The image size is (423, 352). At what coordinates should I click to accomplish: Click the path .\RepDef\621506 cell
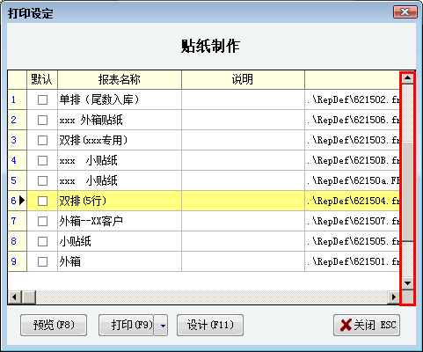353,120
